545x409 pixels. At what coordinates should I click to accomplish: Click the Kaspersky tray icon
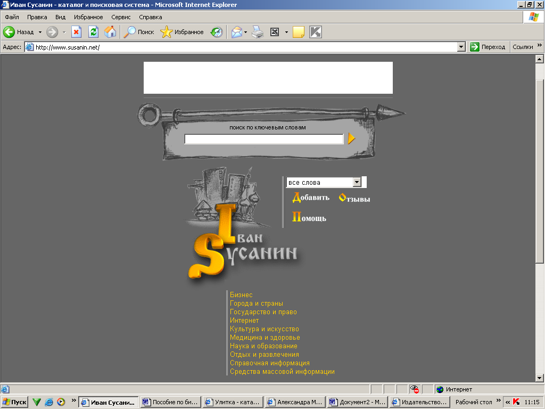(516, 402)
